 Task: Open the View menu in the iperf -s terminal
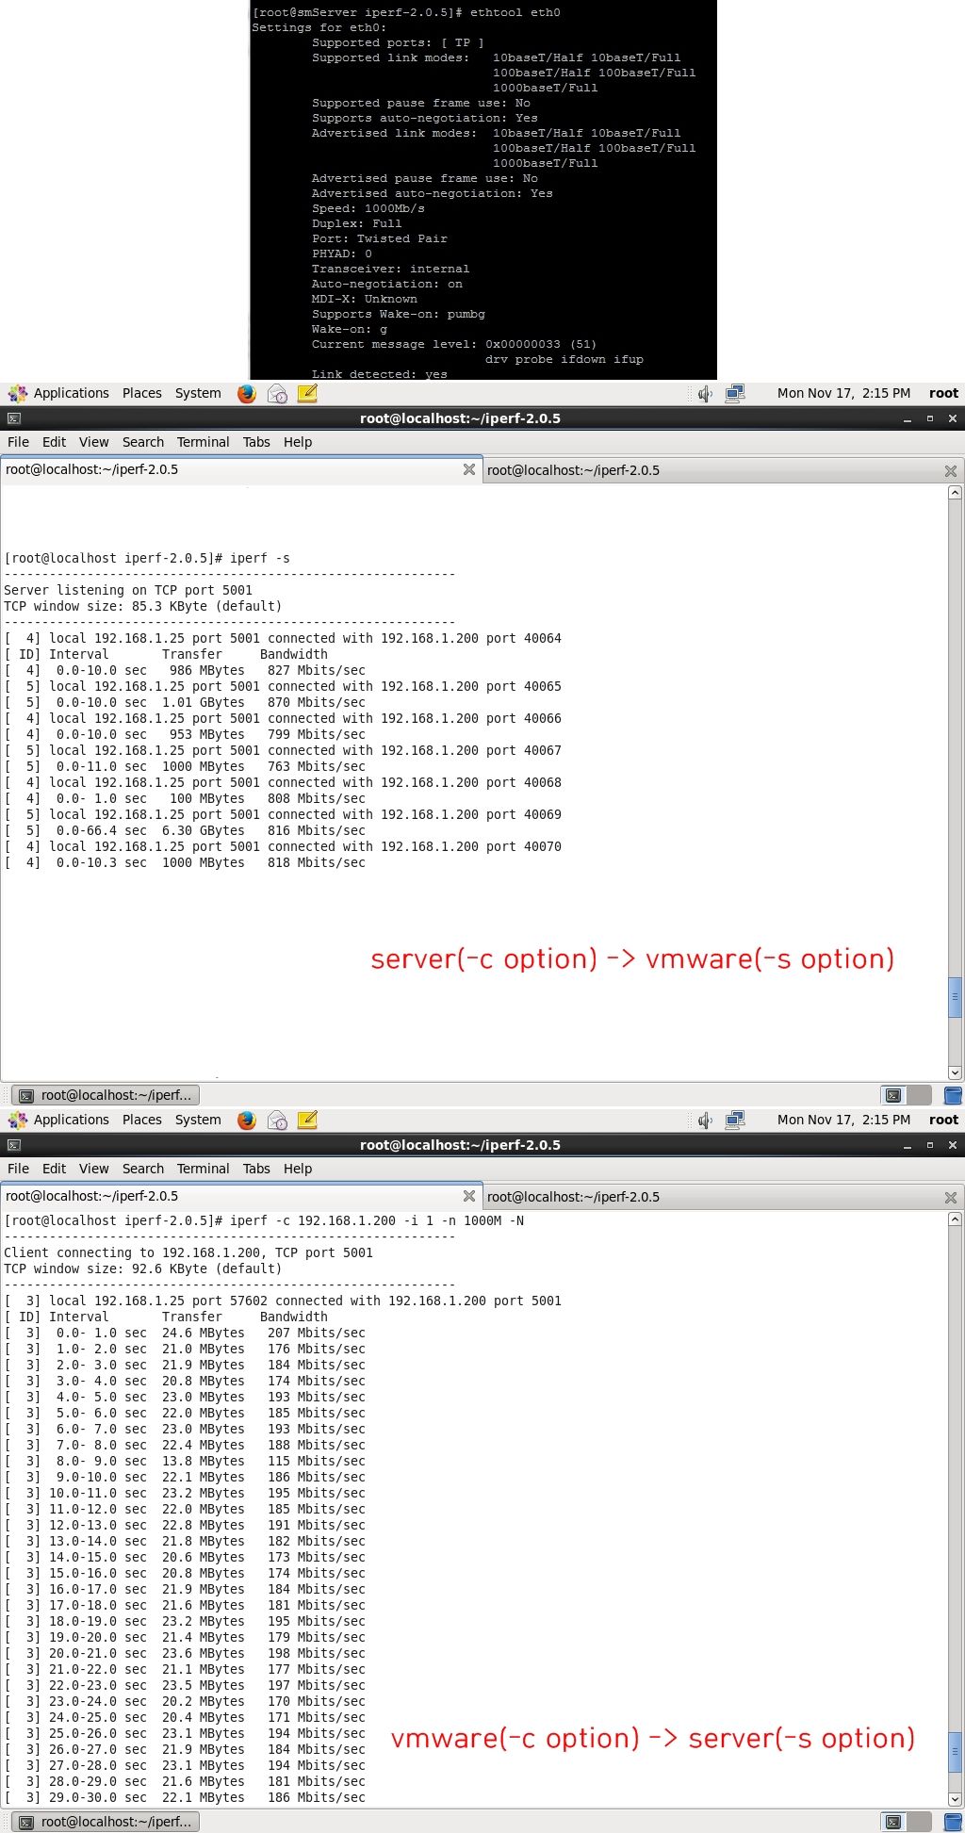(x=93, y=442)
